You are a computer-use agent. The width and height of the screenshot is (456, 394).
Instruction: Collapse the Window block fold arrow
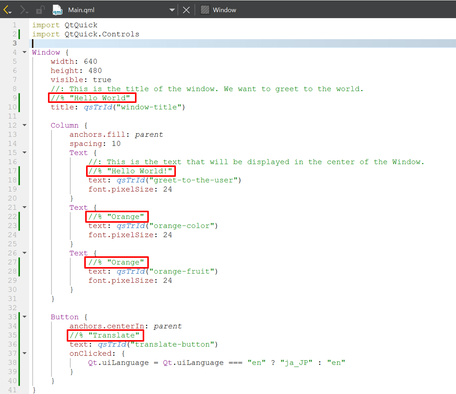(25, 52)
